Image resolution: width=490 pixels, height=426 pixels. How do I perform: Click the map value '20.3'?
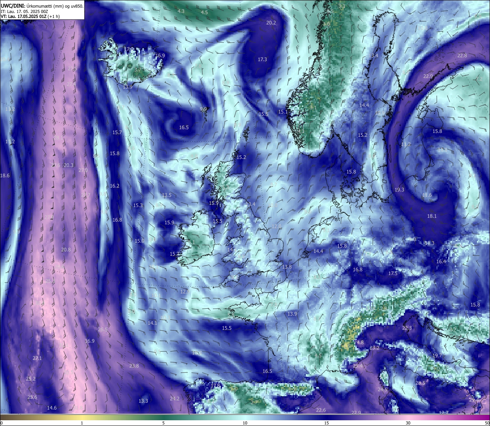[x=69, y=165]
